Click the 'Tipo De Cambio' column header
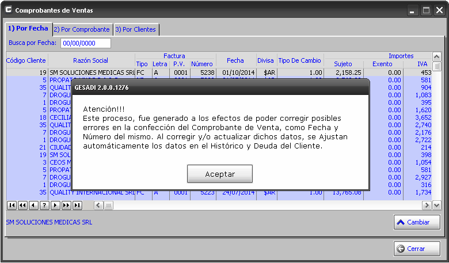449x263 pixels. tap(300, 60)
